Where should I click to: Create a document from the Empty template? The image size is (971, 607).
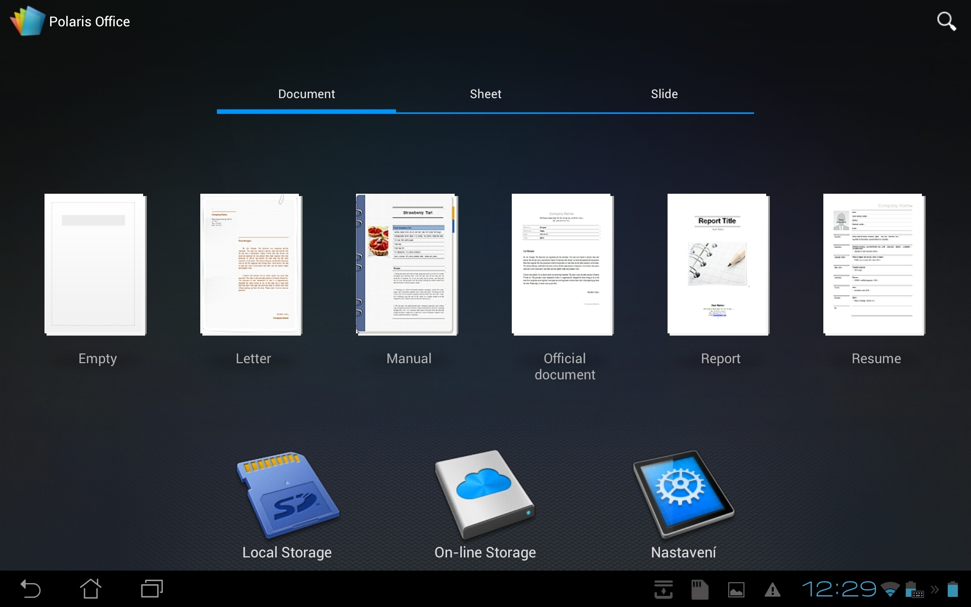(x=96, y=264)
